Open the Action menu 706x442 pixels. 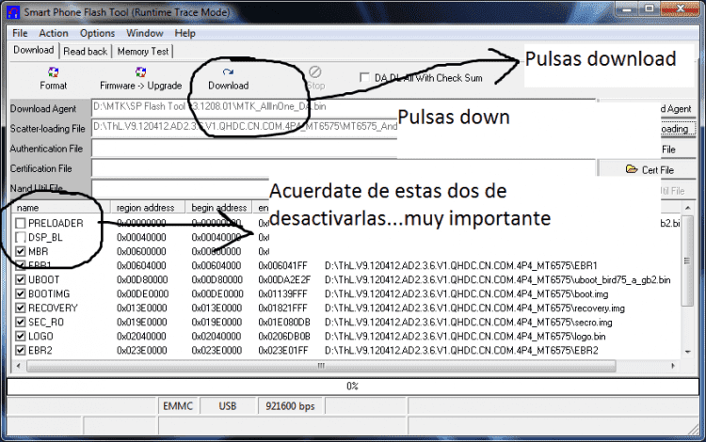54,33
